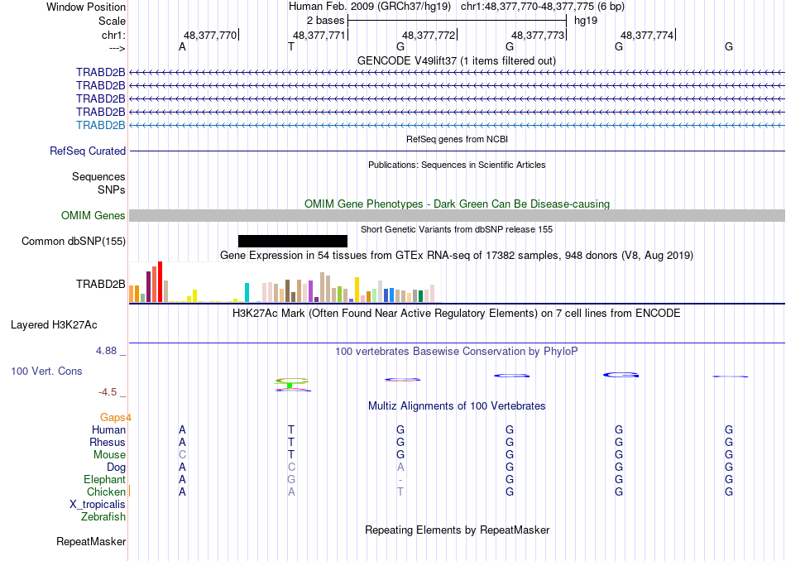Click the Scale track label
The image size is (786, 561).
[x=112, y=21]
